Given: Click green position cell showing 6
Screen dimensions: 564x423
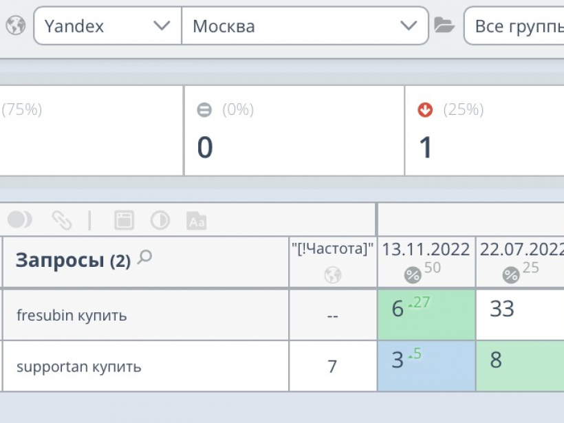Looking at the screenshot, I should pos(426,314).
